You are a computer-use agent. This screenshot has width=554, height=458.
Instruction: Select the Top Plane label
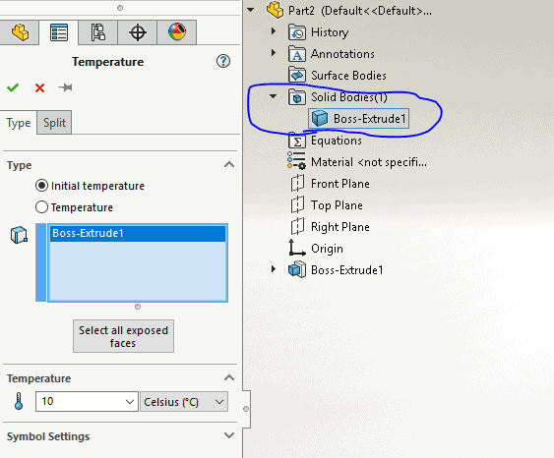click(337, 205)
